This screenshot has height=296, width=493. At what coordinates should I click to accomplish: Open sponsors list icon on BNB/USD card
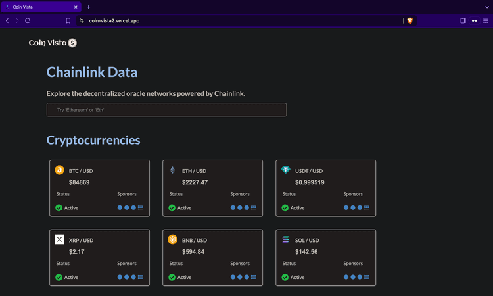point(254,277)
